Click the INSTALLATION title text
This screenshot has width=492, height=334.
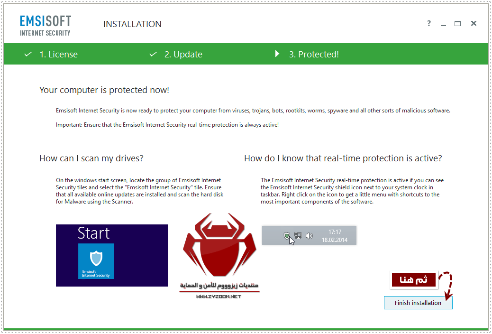click(x=132, y=24)
